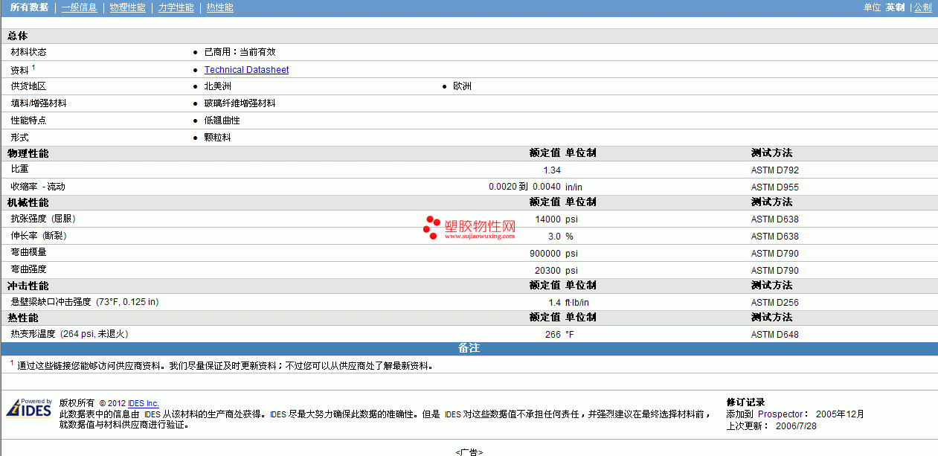Screen dimensions: 938x456
Task: Open the 热性能 tab
Action: point(219,7)
